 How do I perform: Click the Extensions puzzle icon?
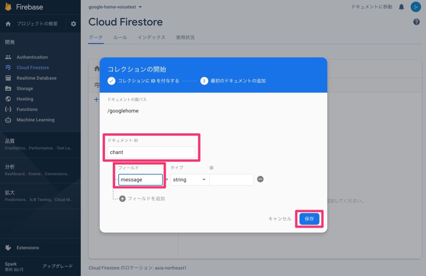pyautogui.click(x=8, y=248)
